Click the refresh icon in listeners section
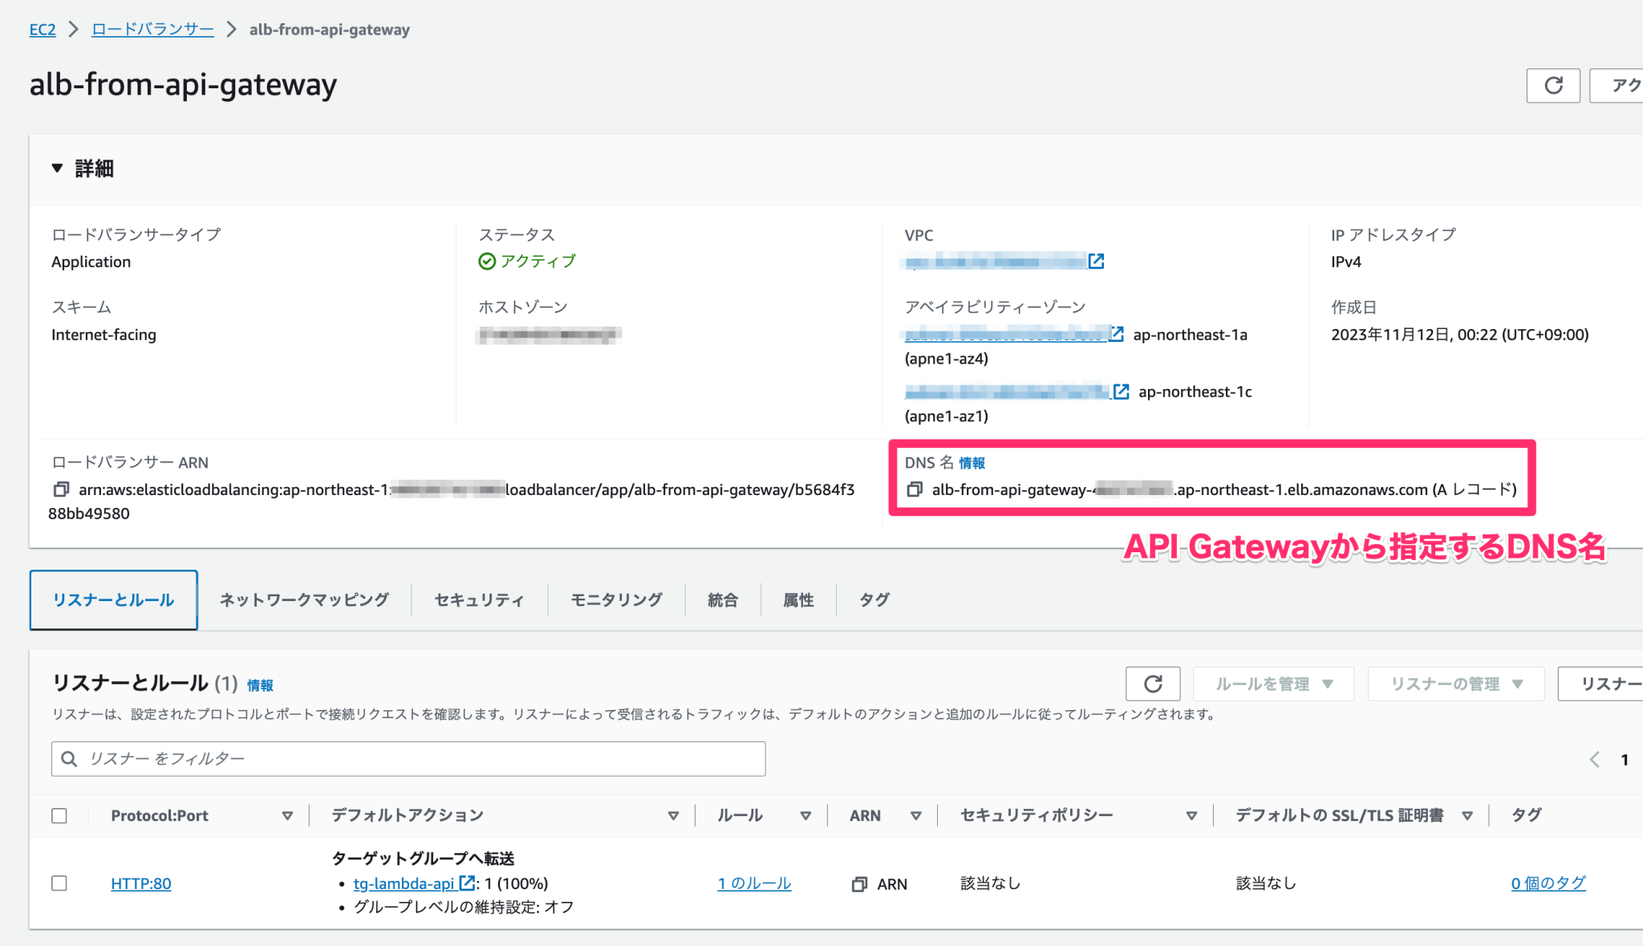1643x946 pixels. [x=1153, y=684]
